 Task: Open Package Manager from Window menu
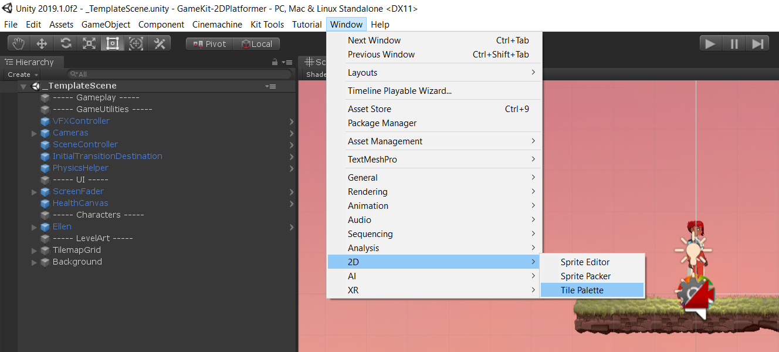pyautogui.click(x=382, y=123)
